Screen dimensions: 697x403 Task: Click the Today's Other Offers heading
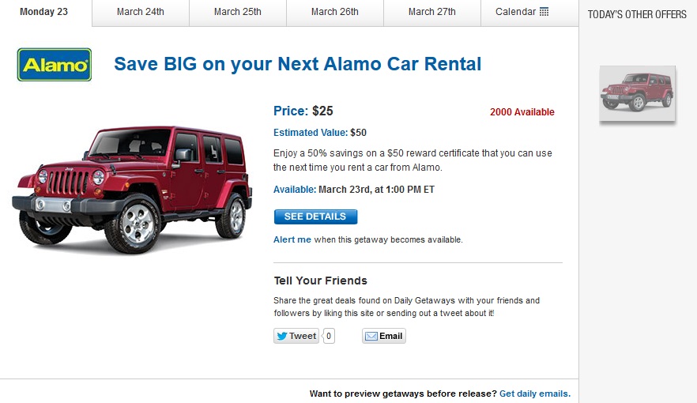(x=637, y=14)
